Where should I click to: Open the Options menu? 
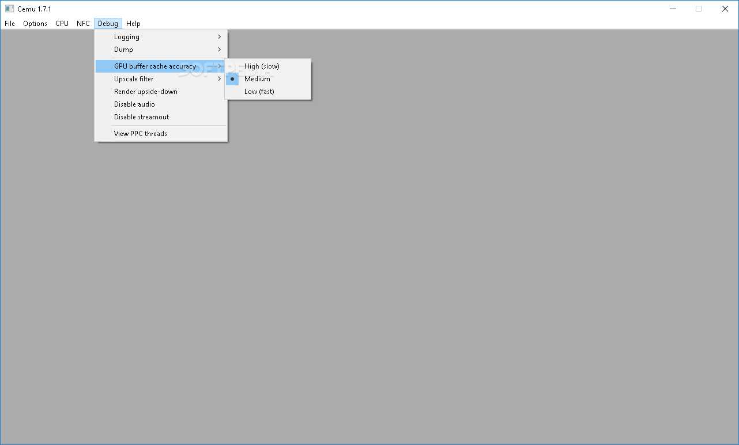[x=35, y=24]
